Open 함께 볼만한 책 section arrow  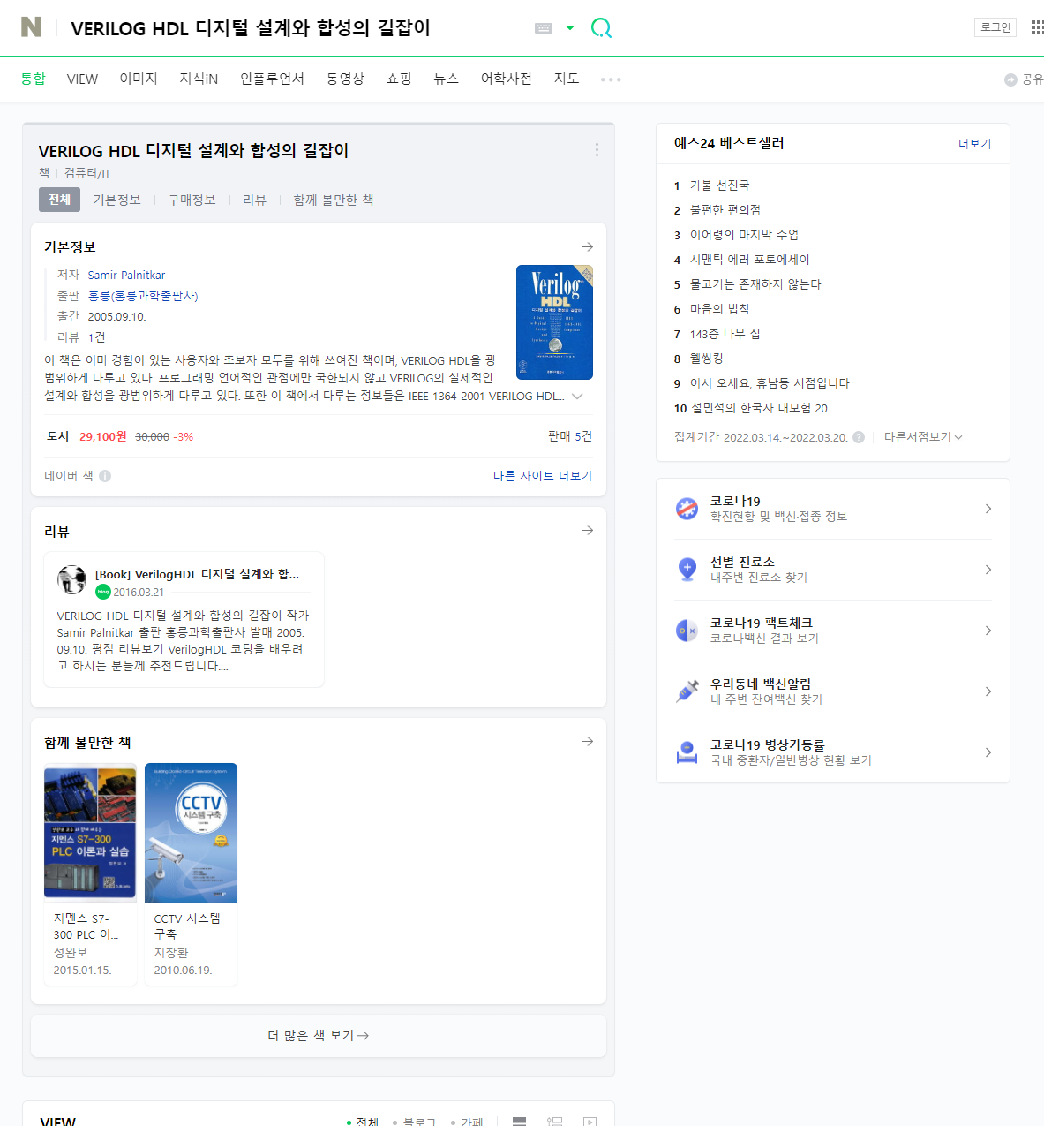587,742
